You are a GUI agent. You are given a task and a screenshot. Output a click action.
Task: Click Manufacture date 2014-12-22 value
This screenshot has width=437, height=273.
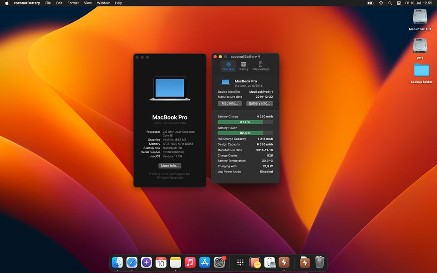pos(264,96)
